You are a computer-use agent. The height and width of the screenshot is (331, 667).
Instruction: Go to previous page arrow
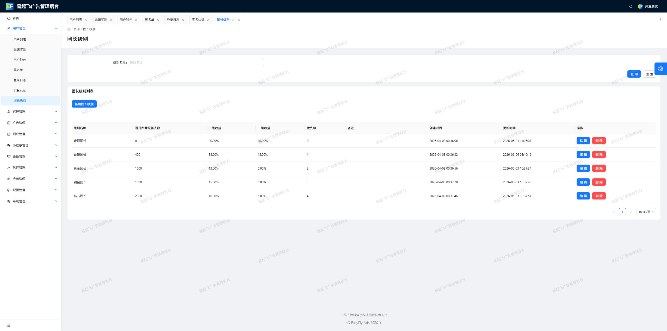tap(614, 212)
